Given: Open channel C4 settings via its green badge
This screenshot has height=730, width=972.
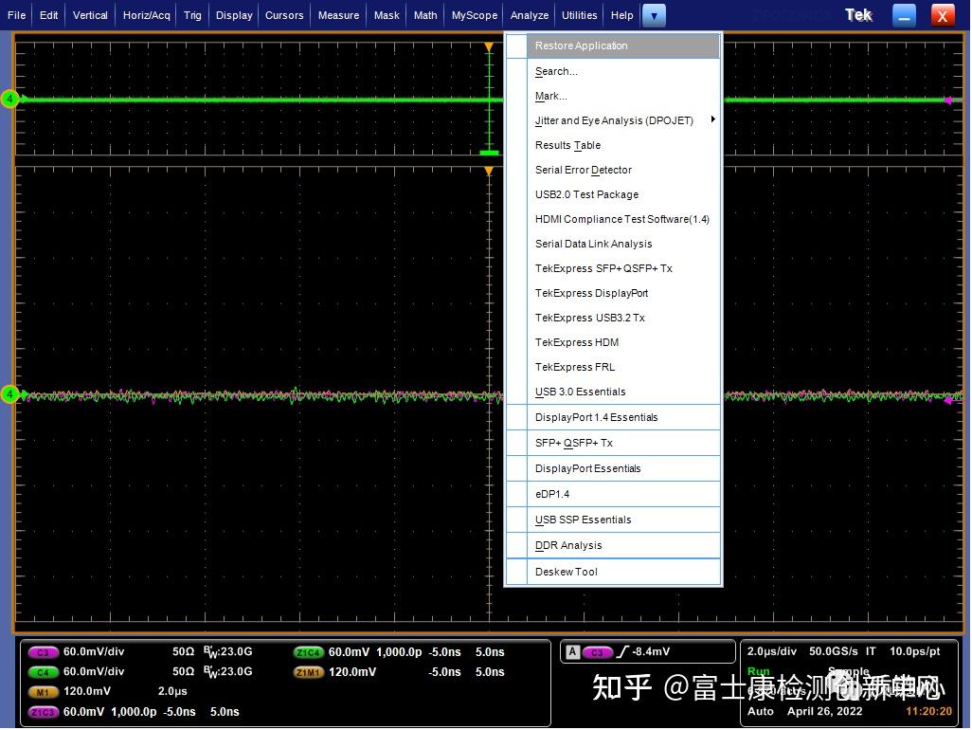Looking at the screenshot, I should (45, 671).
